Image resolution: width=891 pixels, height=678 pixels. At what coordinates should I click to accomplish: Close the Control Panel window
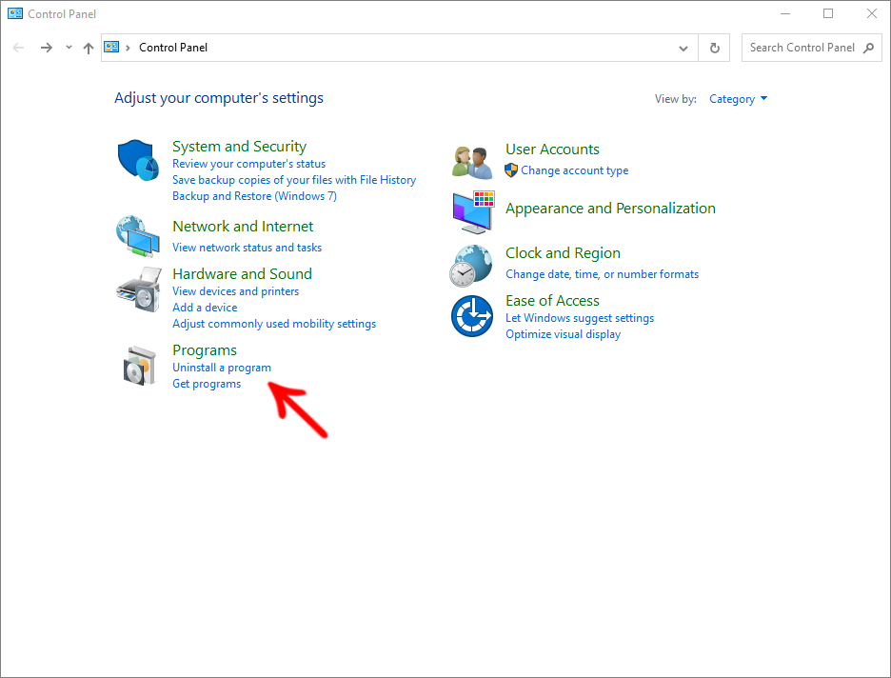[871, 13]
